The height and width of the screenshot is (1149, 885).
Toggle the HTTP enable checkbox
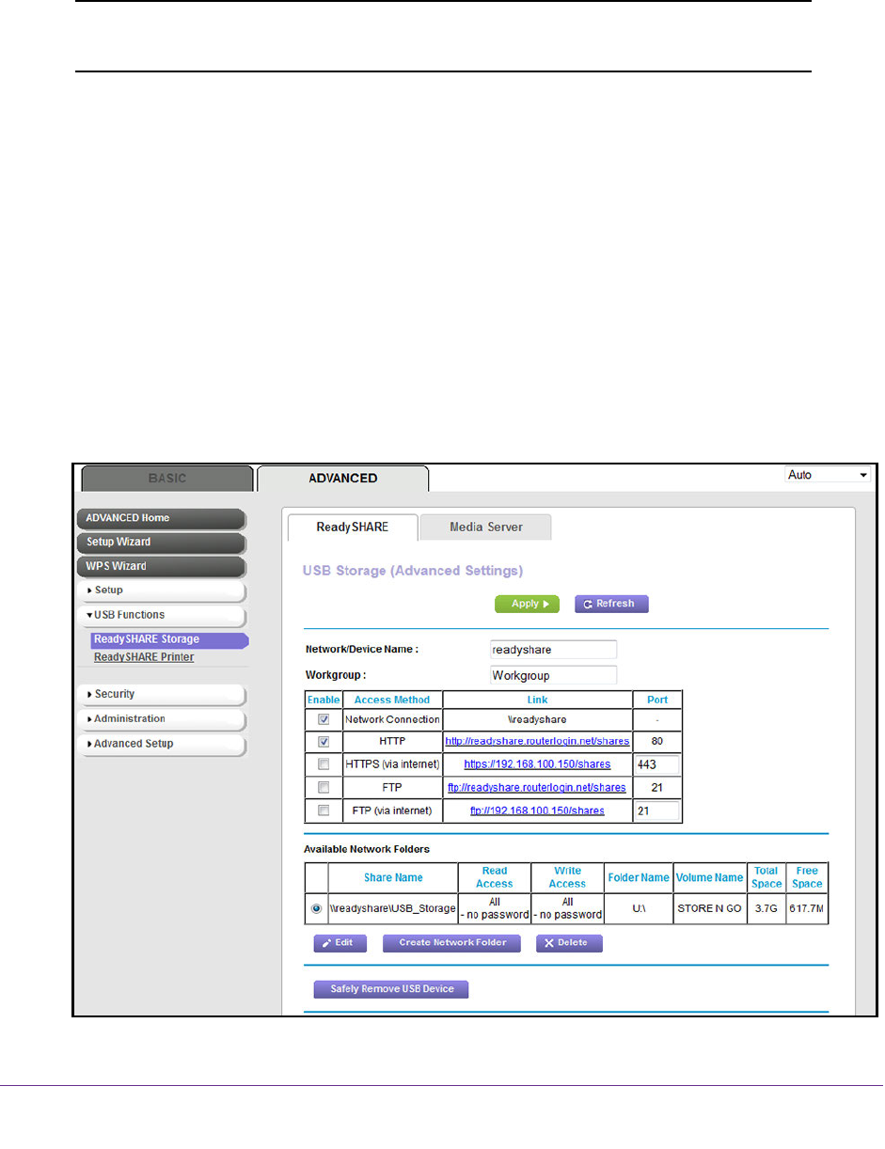[x=324, y=742]
